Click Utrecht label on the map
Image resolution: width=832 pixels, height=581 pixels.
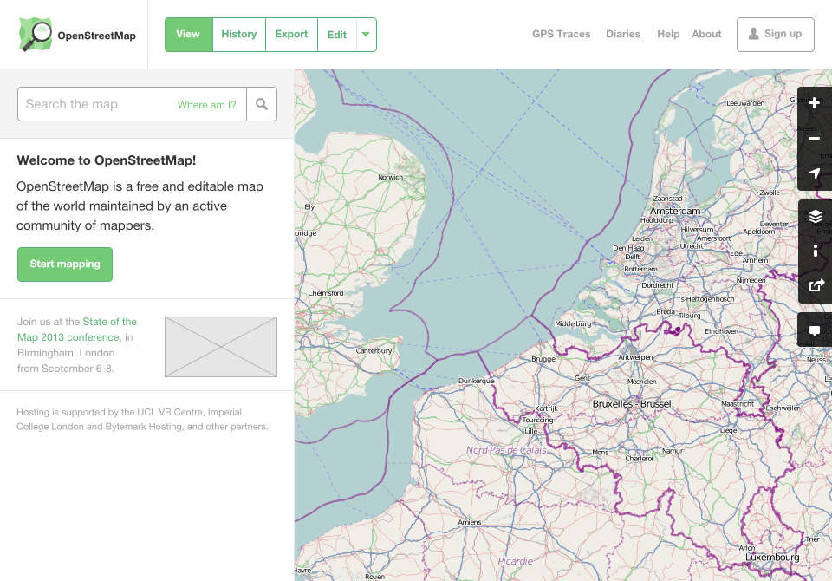tap(692, 246)
